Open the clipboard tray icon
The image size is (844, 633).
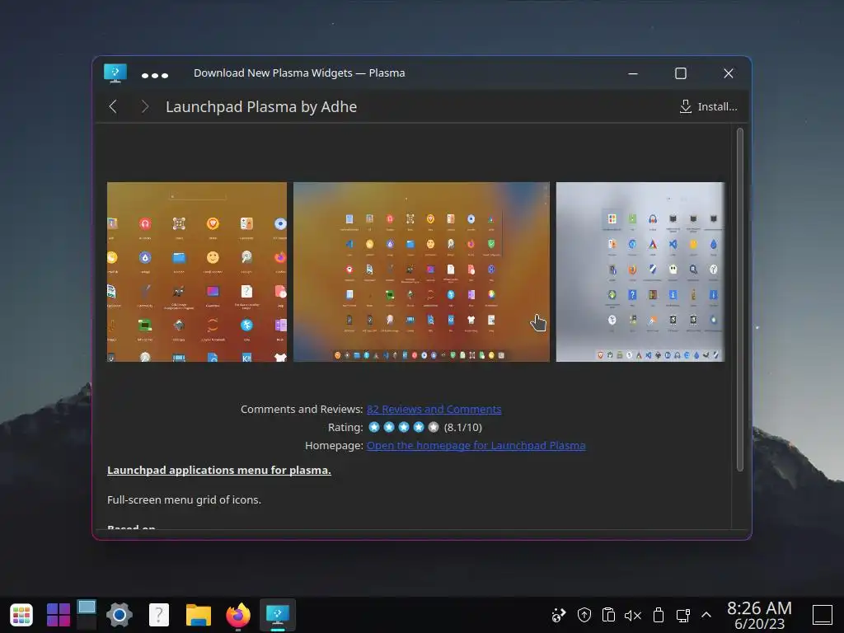[608, 615]
